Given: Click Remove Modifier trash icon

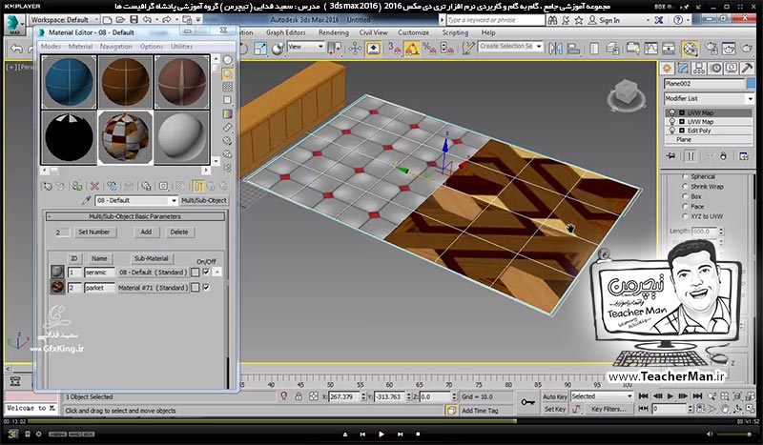Looking at the screenshot, I should (724, 156).
